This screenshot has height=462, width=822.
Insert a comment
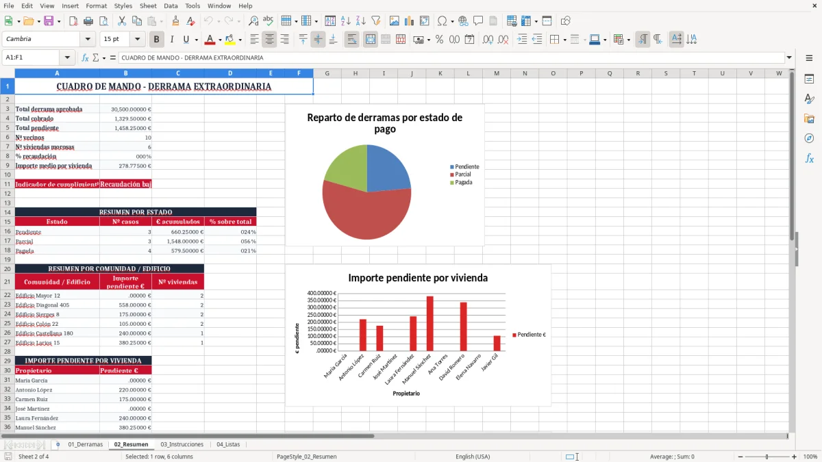point(478,21)
